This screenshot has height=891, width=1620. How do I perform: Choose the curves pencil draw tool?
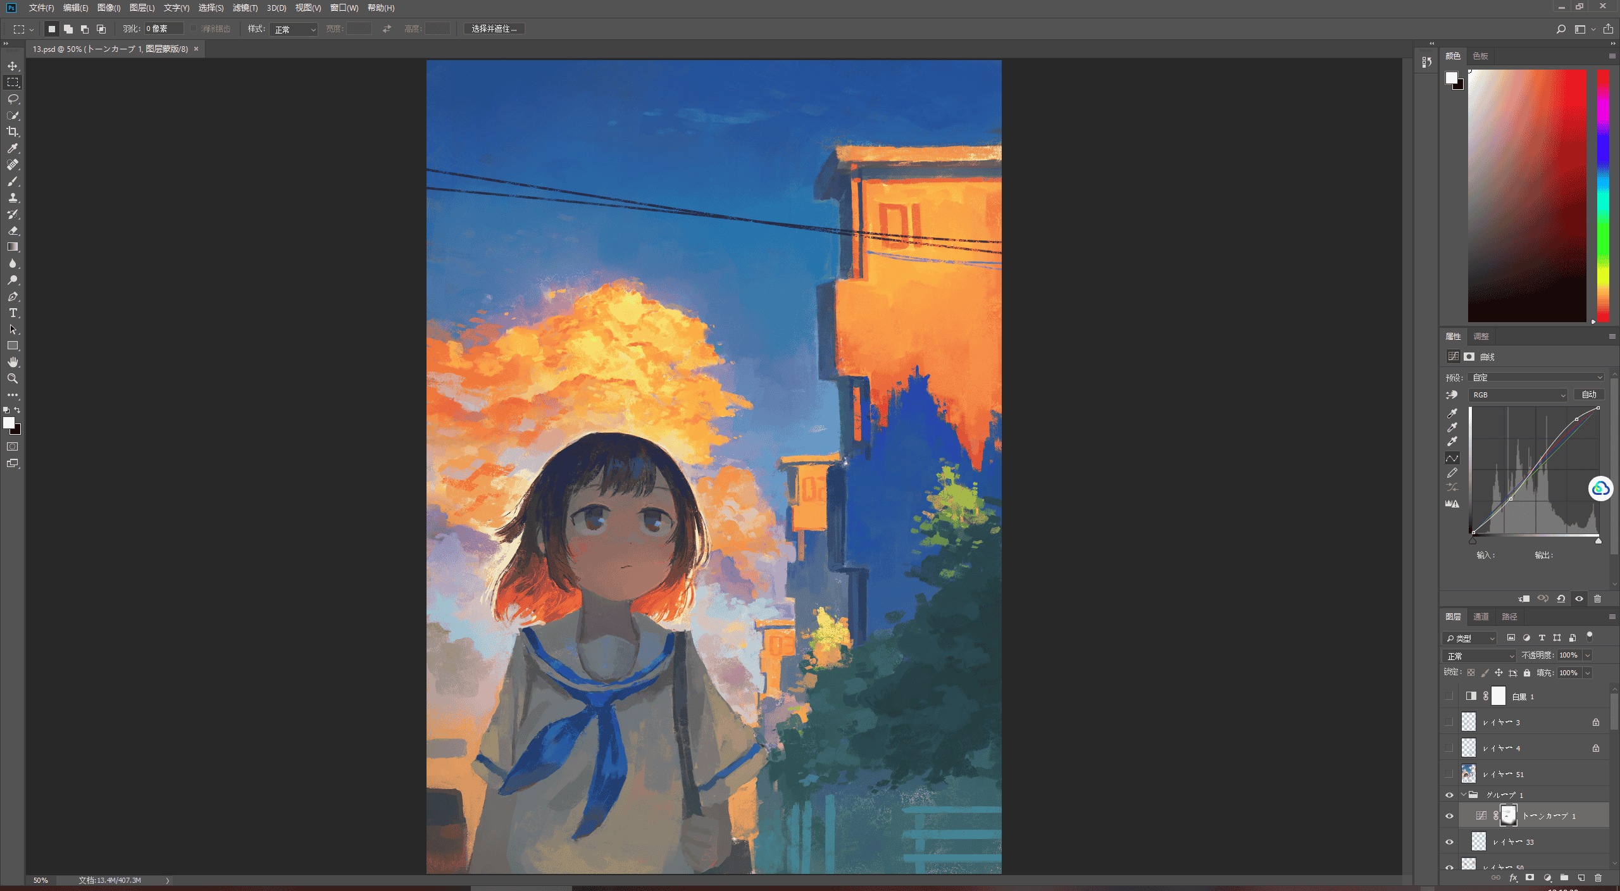coord(1452,473)
